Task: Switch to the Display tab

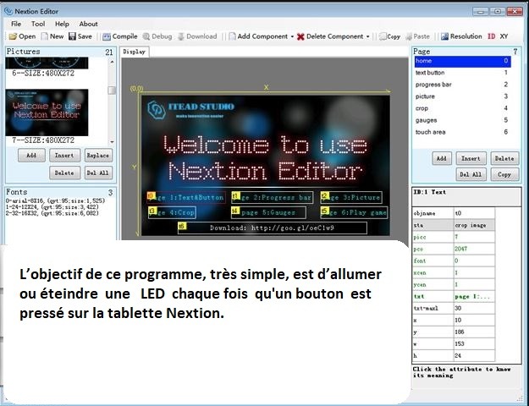Action: click(135, 52)
